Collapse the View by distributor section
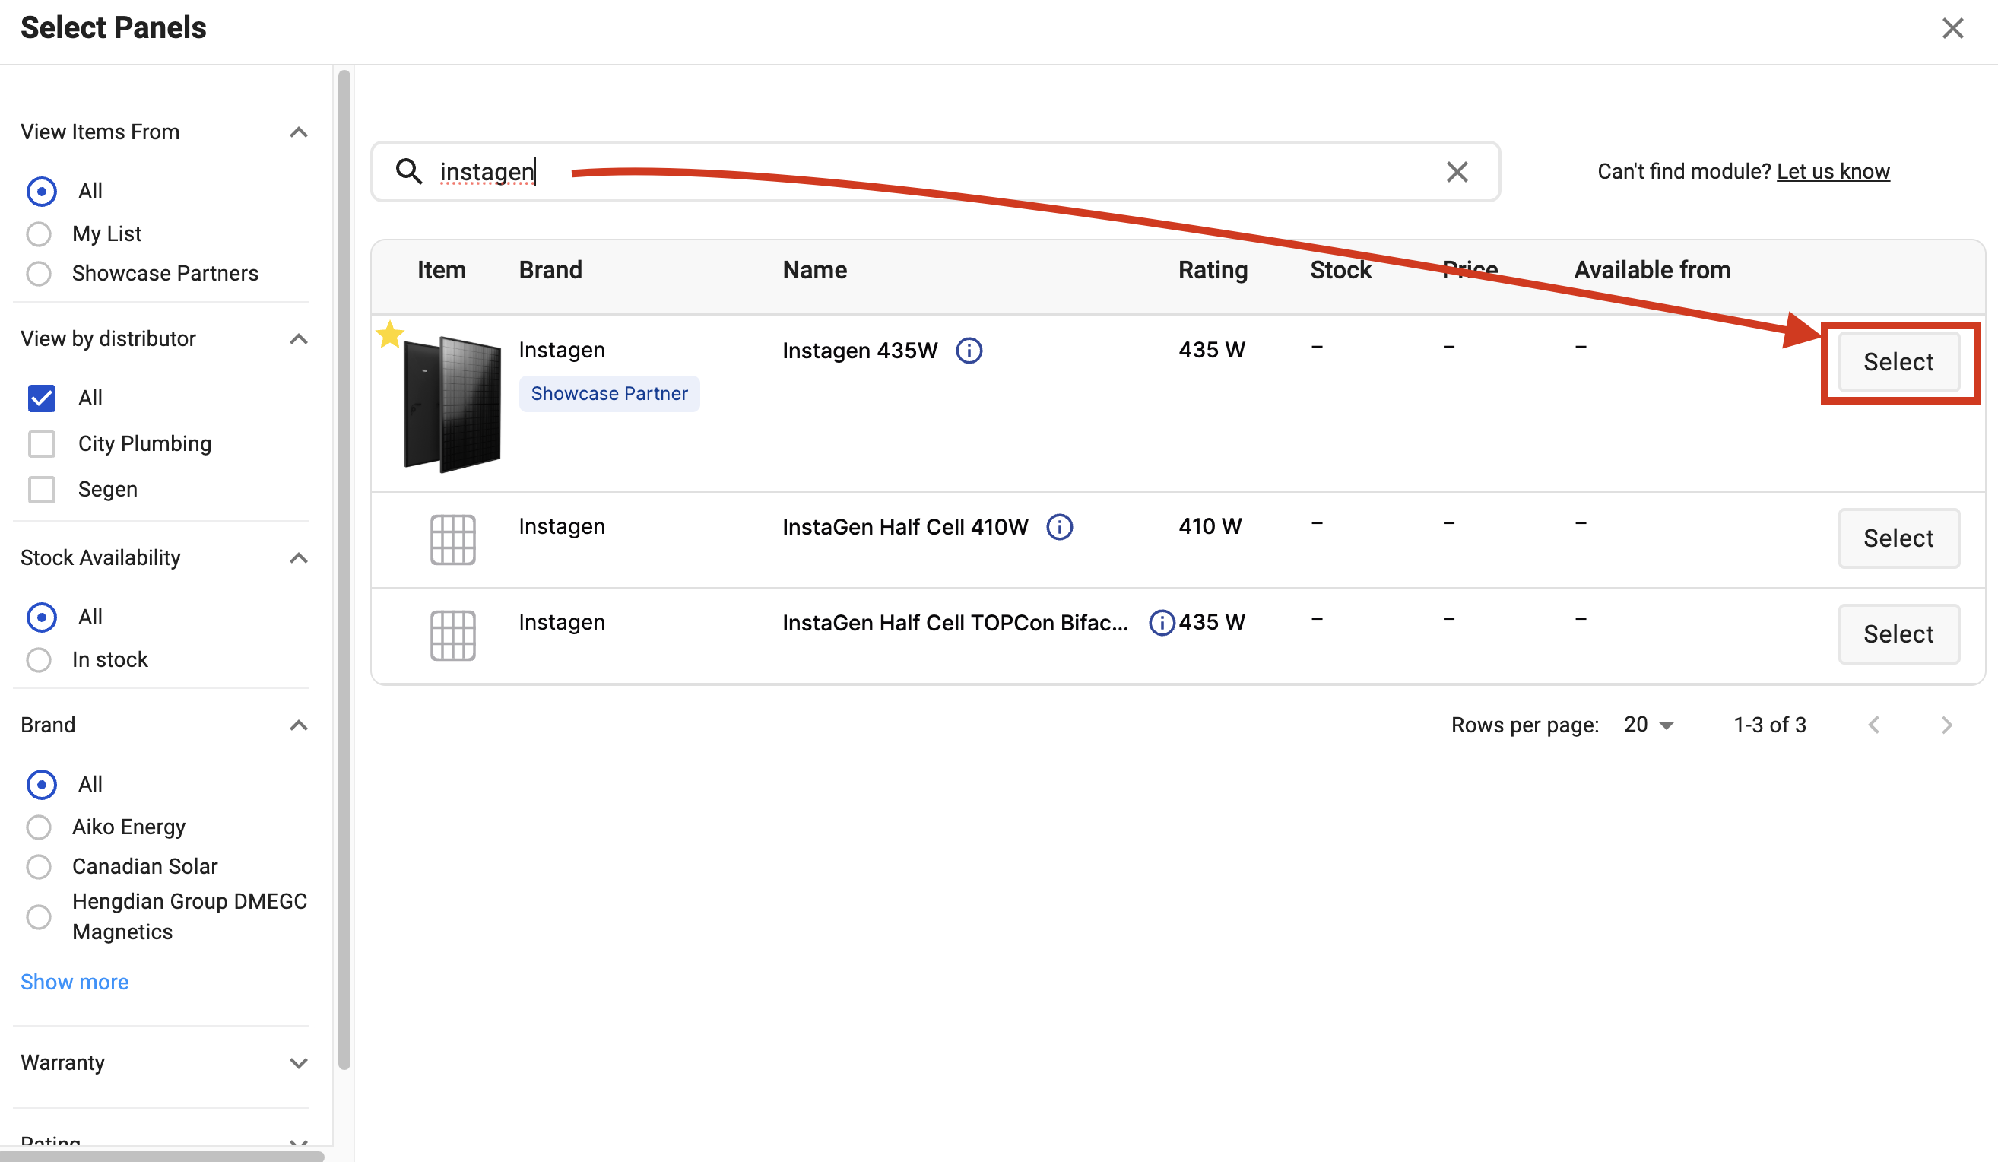The height and width of the screenshot is (1162, 1998). click(x=298, y=339)
